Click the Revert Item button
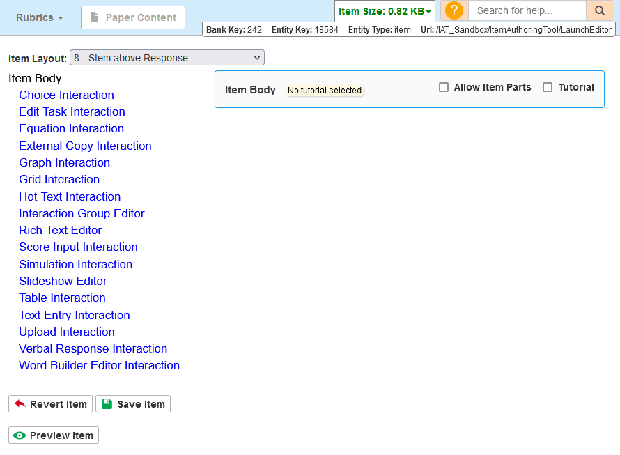The width and height of the screenshot is (620, 455). pyautogui.click(x=51, y=404)
